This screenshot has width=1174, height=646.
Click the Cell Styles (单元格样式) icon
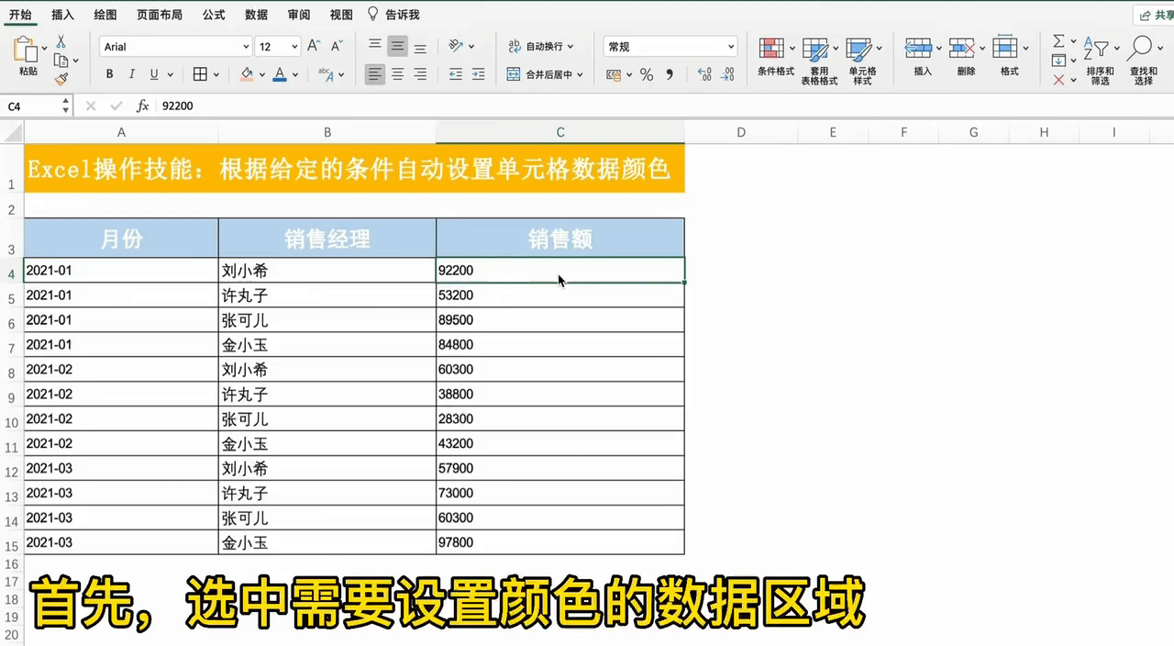(858, 49)
